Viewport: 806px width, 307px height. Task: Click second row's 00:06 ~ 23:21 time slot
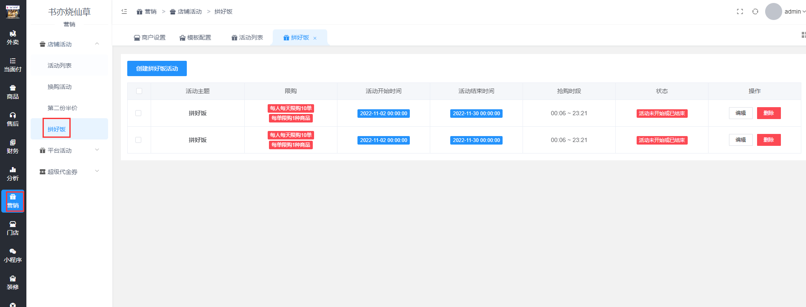[x=569, y=140]
